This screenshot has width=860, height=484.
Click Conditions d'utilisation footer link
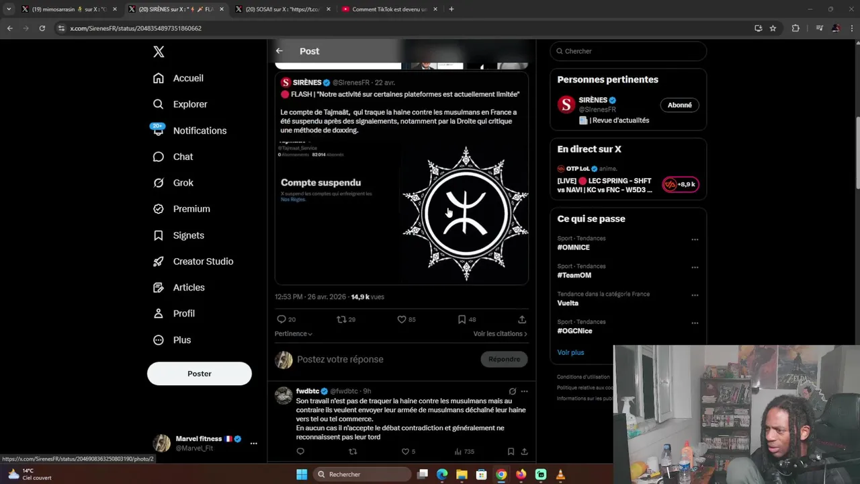click(x=583, y=377)
